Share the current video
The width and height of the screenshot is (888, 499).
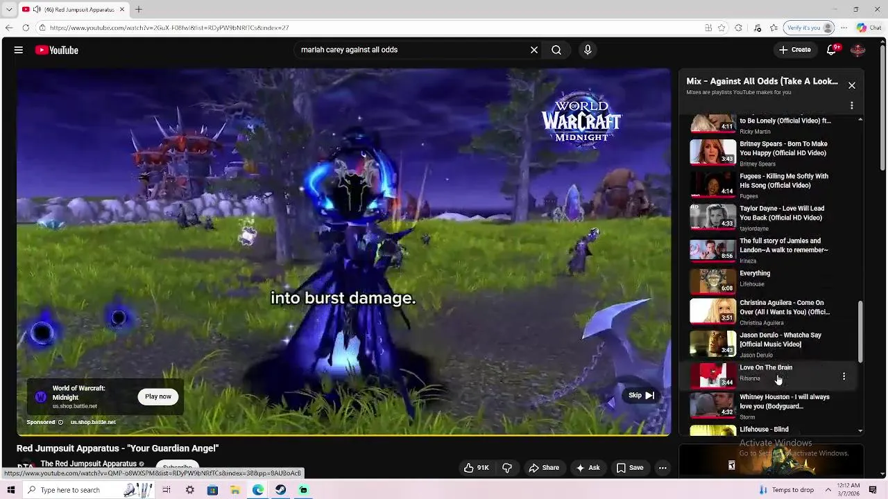[544, 468]
